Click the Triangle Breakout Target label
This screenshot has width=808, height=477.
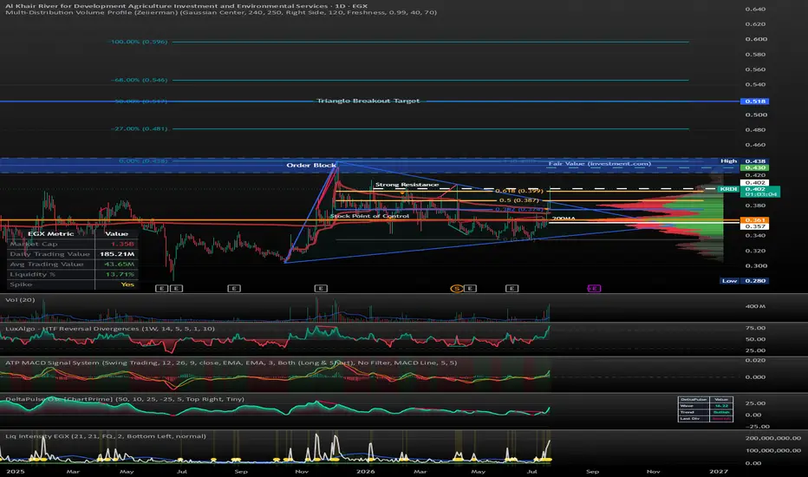click(x=368, y=101)
